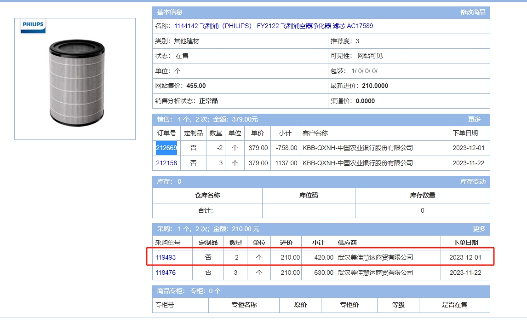Screen dimensions: 527x336
Task: Click supplier name in purchase 119493 row
Action: pos(375,257)
